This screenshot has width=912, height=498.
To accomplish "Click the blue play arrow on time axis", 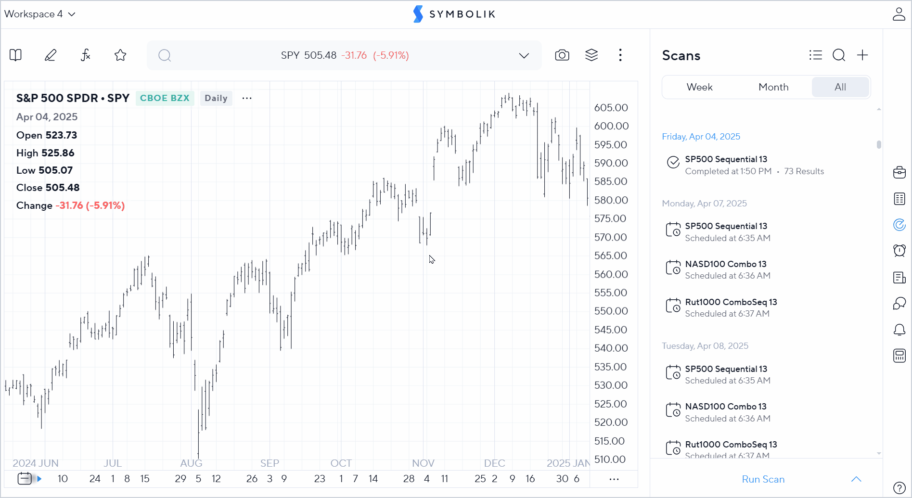I will 39,479.
